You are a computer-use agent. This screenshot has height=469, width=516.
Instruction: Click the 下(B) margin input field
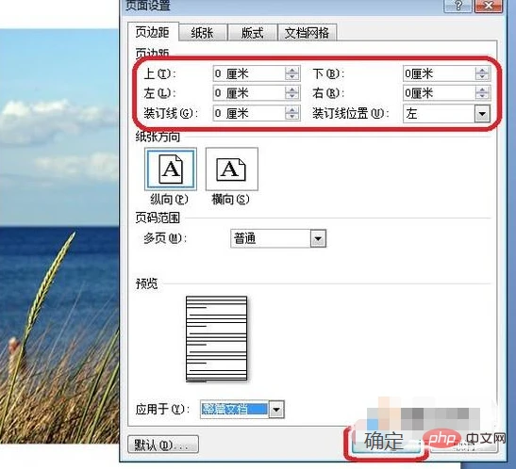(x=439, y=73)
